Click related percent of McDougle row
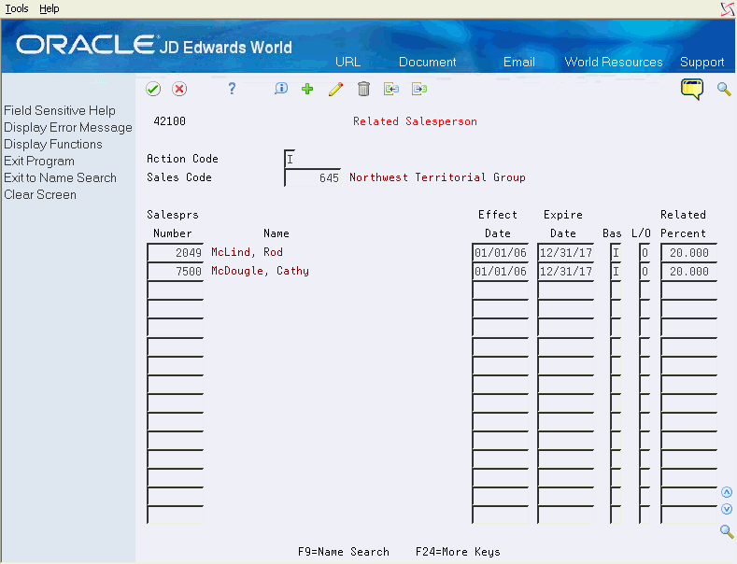Image resolution: width=737 pixels, height=564 pixels. (688, 271)
